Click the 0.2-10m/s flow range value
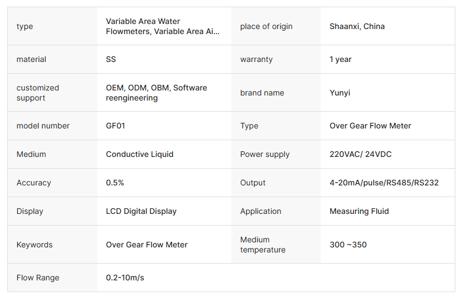Image resolution: width=466 pixels, height=296 pixels. pyautogui.click(x=125, y=278)
